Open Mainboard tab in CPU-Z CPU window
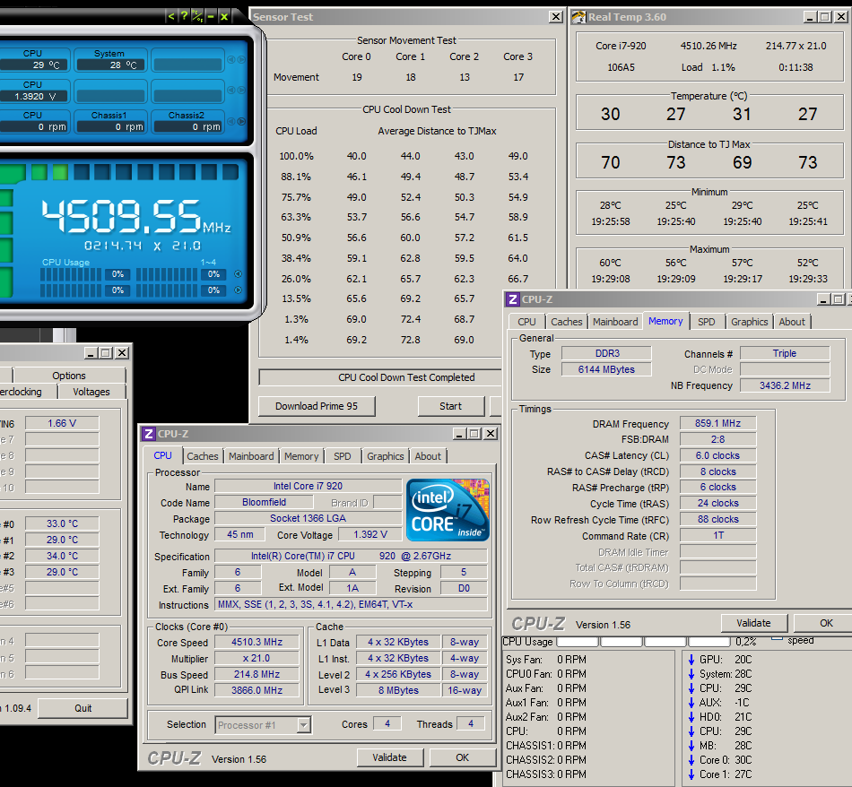852x787 pixels. (251, 457)
